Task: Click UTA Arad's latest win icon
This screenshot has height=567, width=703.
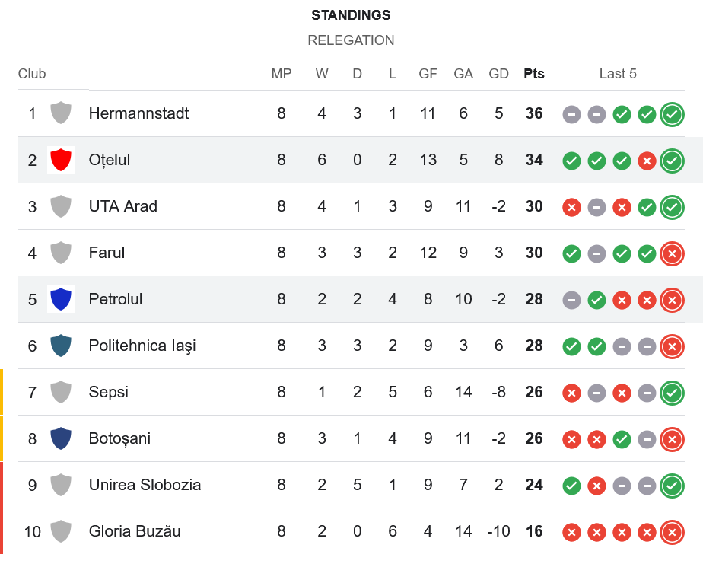Action: coord(672,206)
